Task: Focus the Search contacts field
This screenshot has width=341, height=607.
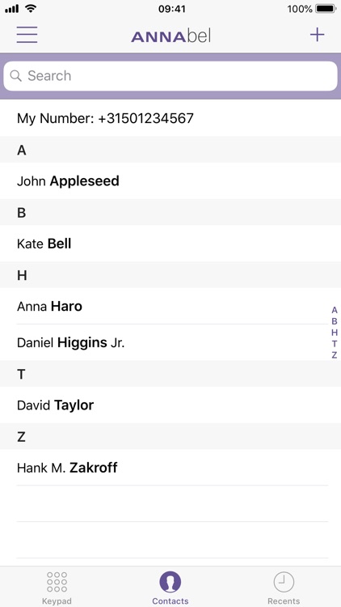Action: (x=170, y=76)
